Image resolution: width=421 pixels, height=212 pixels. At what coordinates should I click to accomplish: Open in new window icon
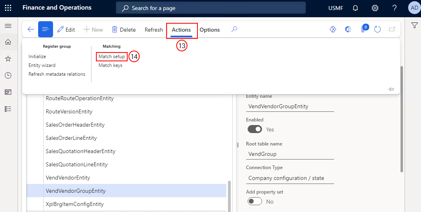click(x=392, y=29)
